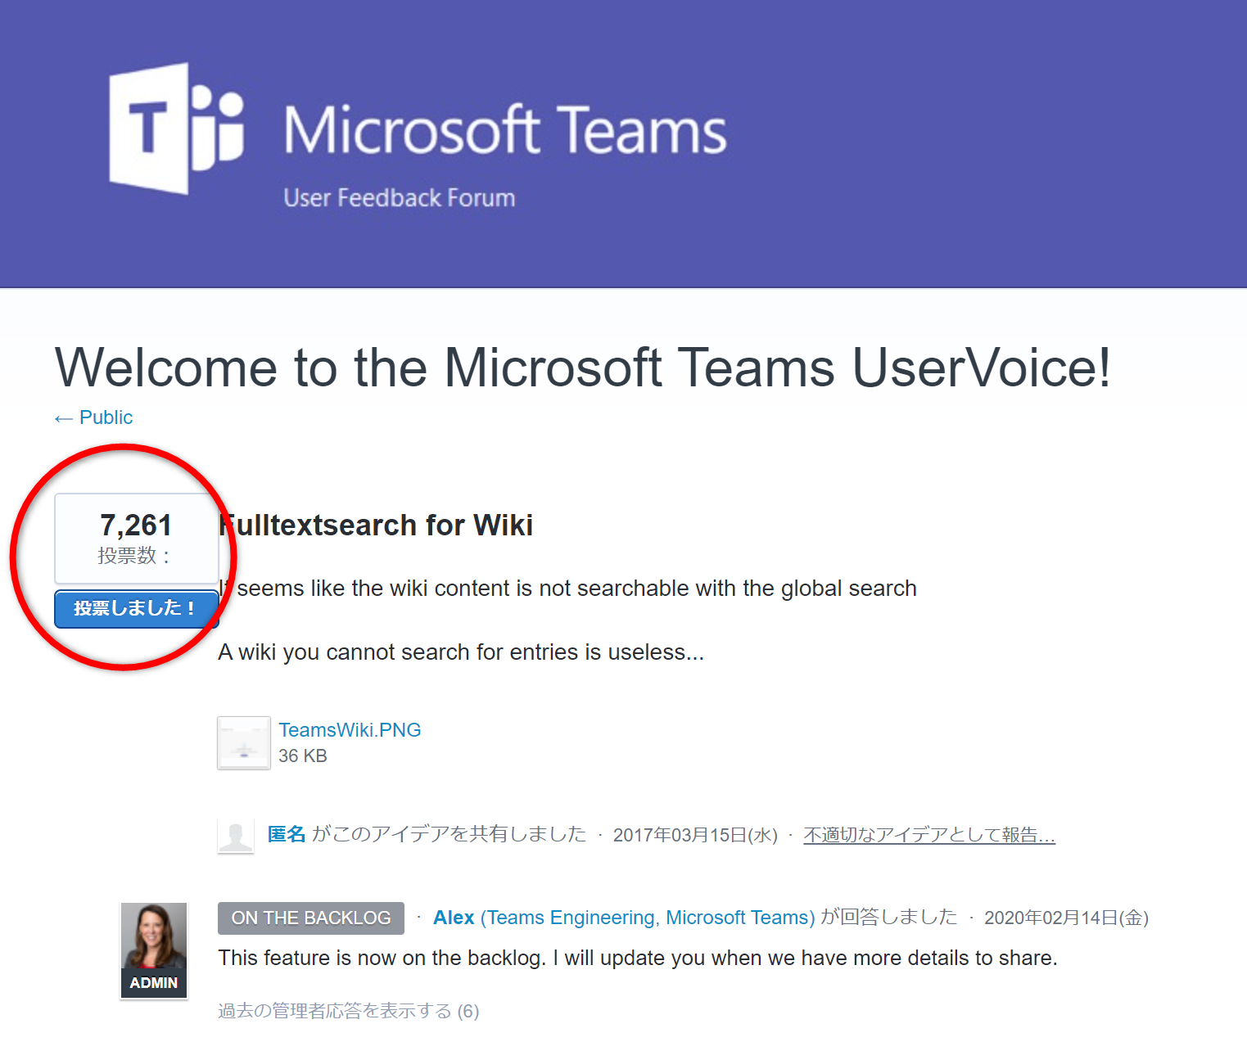
Task: Open the Microsoft Teams banner title
Action: click(505, 130)
